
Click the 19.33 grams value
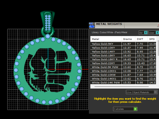tap(127, 63)
